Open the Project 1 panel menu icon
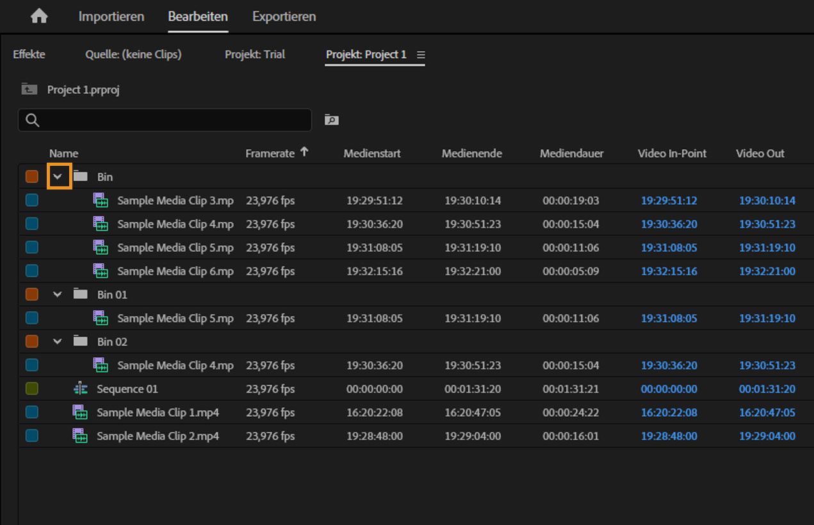 [421, 55]
